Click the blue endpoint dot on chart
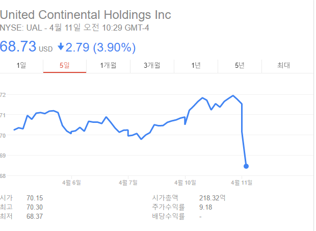Image resolution: width=316 pixels, height=231 pixels. tap(246, 166)
